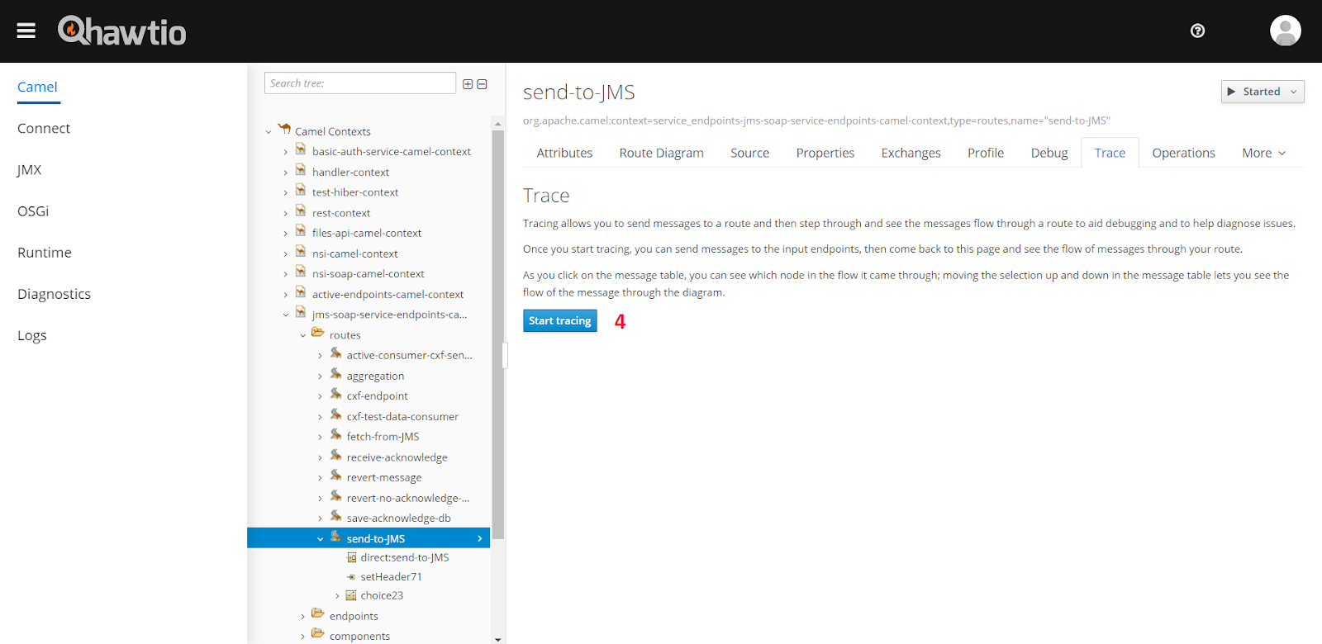Open the OSGi sidebar section

pyautogui.click(x=33, y=211)
